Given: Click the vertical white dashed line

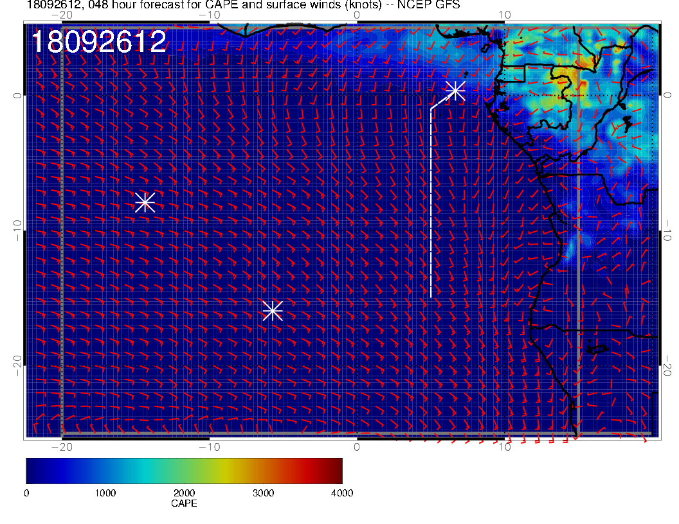Looking at the screenshot, I should click(x=430, y=205).
